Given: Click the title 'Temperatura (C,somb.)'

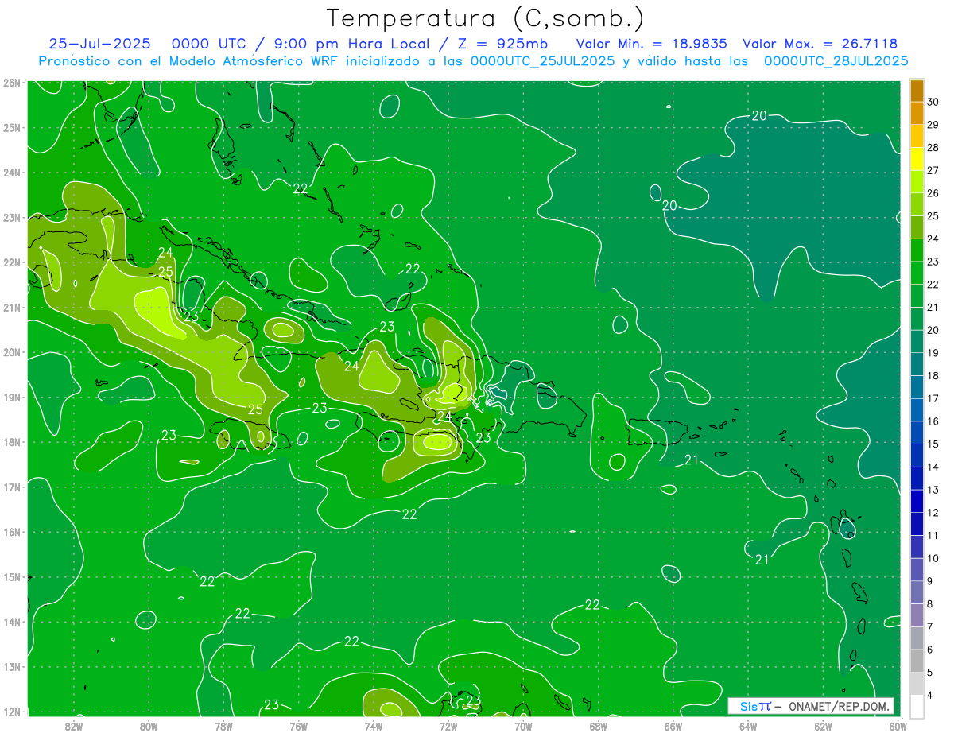Looking at the screenshot, I should 486,18.
